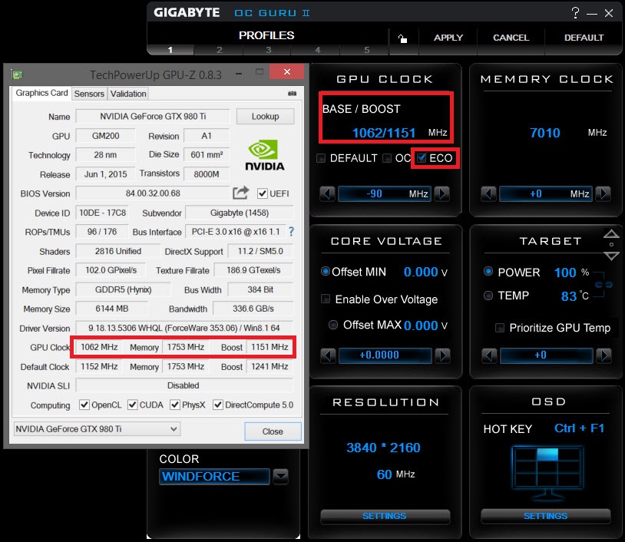This screenshot has width=625, height=542.
Task: Increase core voltage offset with right arrow
Action: pyautogui.click(x=442, y=355)
